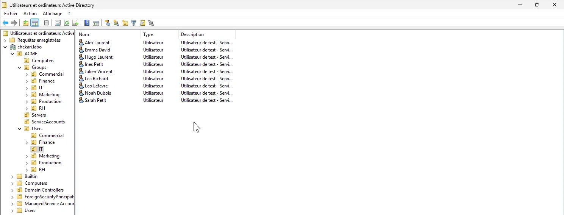Screen dimensions: 564x215
Task: Open Help with the question mark icon
Action: coord(87,23)
